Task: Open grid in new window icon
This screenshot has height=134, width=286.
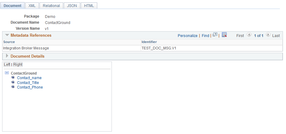Action: pyautogui.click(x=215, y=35)
